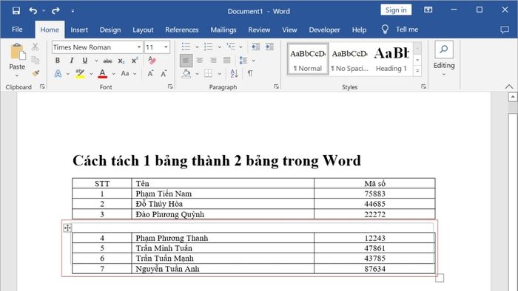Open the font size 11 dropdown
Image resolution: width=518 pixels, height=291 pixels.
click(166, 47)
